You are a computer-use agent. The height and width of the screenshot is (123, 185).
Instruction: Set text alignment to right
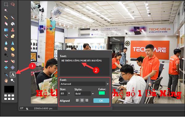pos(87,100)
